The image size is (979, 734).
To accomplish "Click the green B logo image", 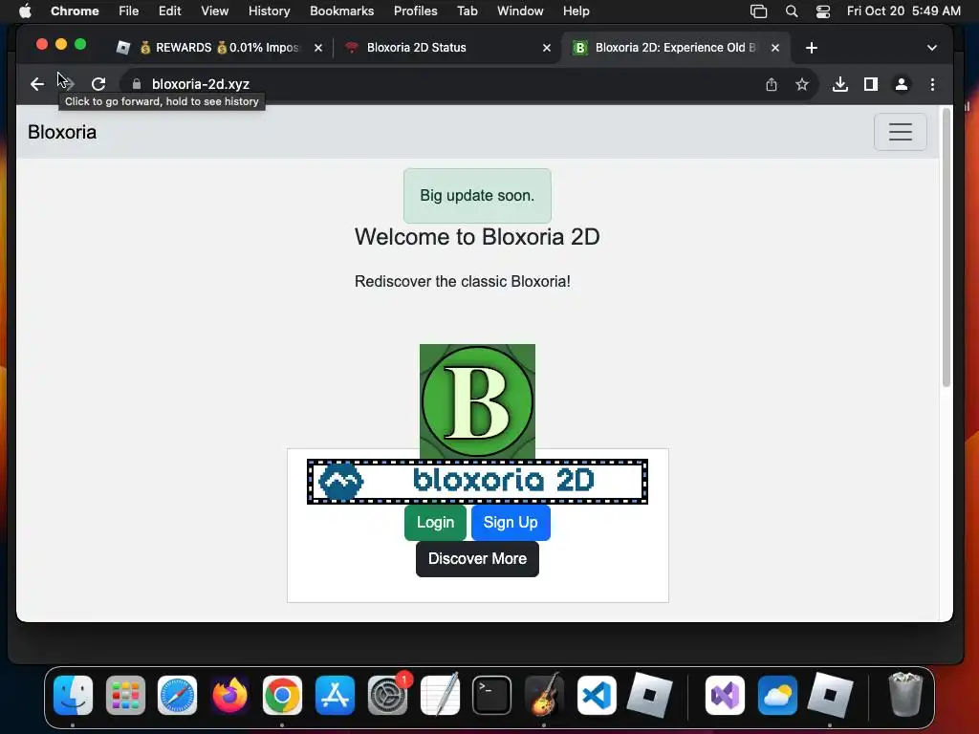I will click(477, 401).
